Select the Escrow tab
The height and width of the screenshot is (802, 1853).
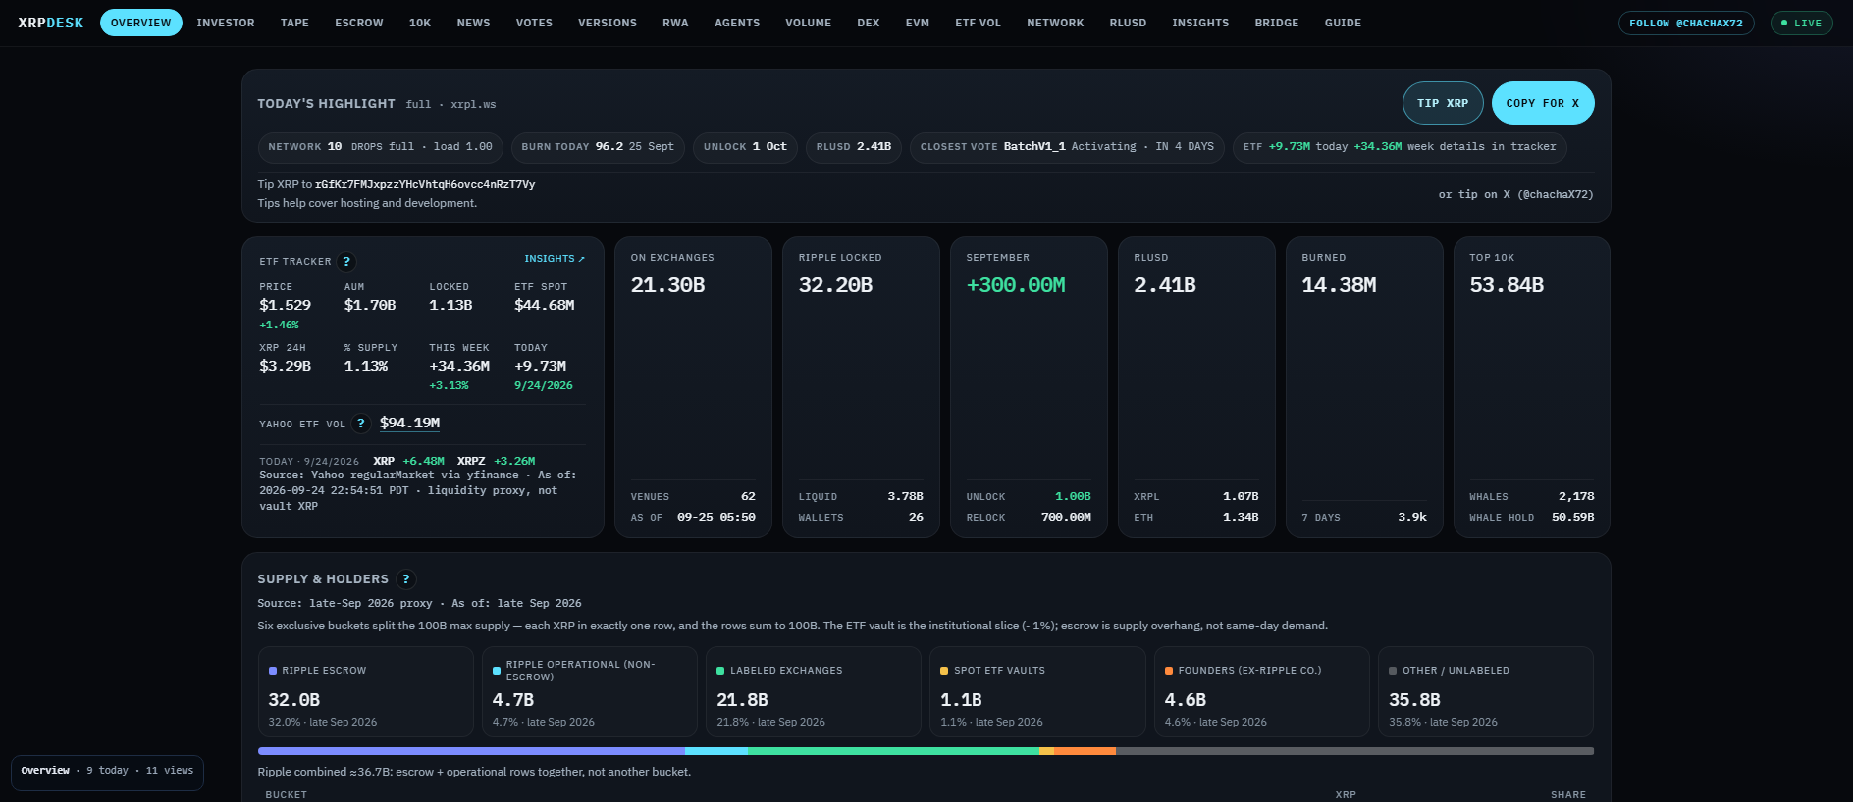(x=359, y=23)
